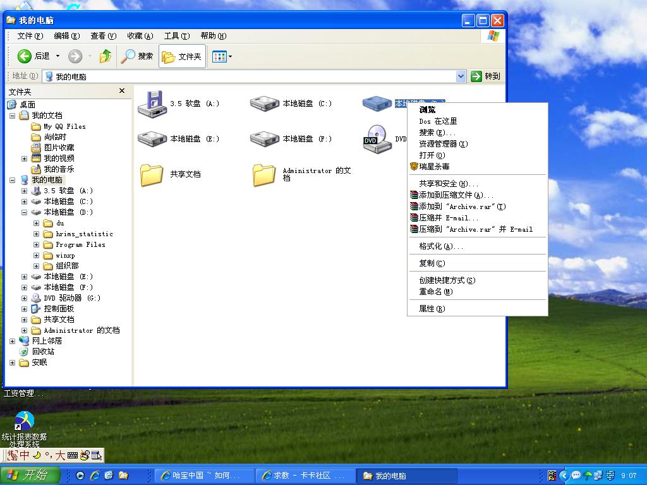The width and height of the screenshot is (647, 485).
Task: Switch to 求教 - 卡卡社区 taskbar window
Action: pos(305,476)
